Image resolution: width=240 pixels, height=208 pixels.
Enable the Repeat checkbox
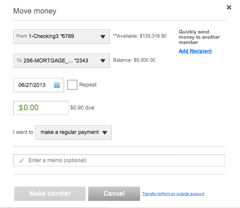(72, 85)
